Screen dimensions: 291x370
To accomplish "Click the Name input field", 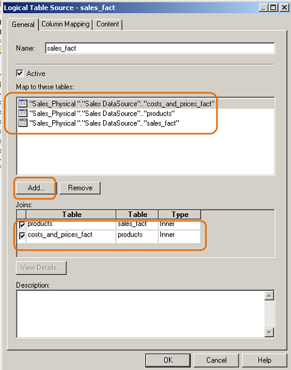I will tap(160, 48).
